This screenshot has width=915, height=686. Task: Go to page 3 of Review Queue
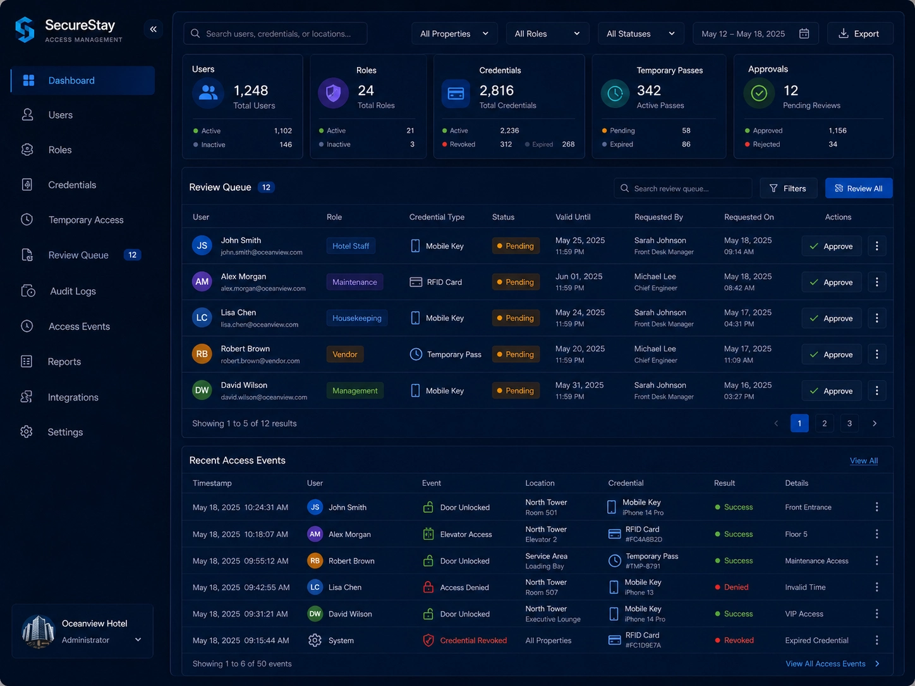pos(849,423)
